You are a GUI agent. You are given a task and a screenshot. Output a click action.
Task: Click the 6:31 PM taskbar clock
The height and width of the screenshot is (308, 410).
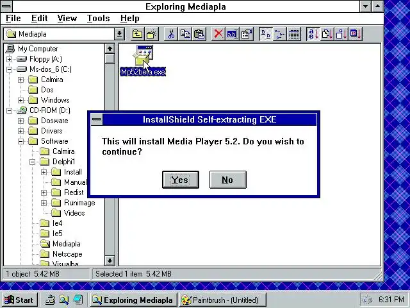(x=391, y=300)
